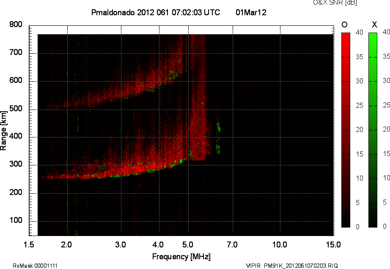390x269 pixels.
Task: Click the 700 km range axis label
Action: (16, 52)
